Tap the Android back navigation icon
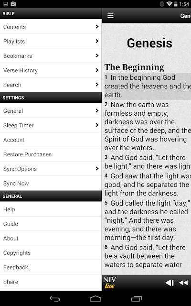Screen dimensions: 191x306 [x=55, y=298]
